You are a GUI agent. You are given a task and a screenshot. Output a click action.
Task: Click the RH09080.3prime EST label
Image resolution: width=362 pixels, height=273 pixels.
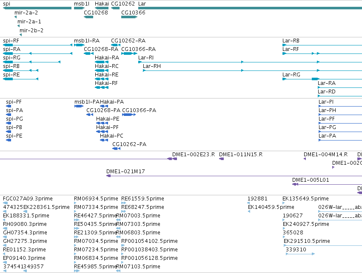click(x=25, y=224)
